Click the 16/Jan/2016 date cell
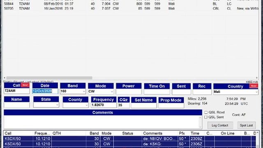Viewport: 263px width, 148px height. [x=53, y=8]
